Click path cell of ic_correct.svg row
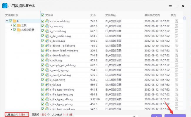Screen dimensions: 191x117 click(x=113, y=31)
